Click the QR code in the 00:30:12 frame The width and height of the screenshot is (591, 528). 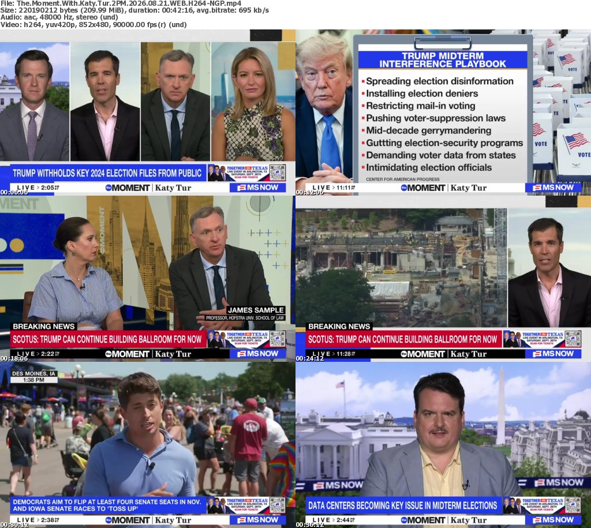click(277, 505)
